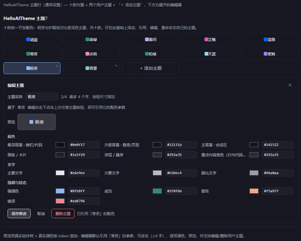Edit hex value #0e0f17
The image size is (301, 241).
[84, 145]
